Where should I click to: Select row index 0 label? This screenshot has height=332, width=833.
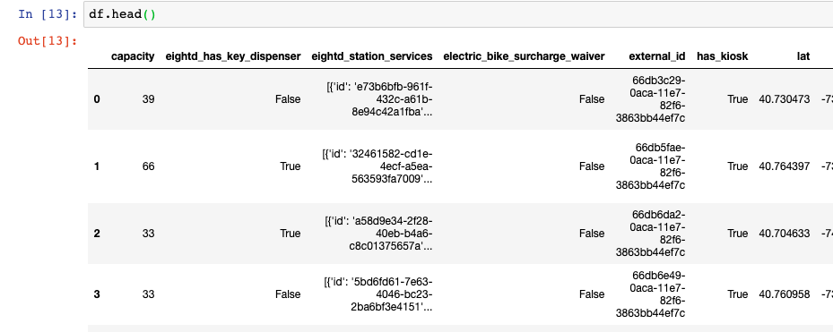tap(97, 99)
